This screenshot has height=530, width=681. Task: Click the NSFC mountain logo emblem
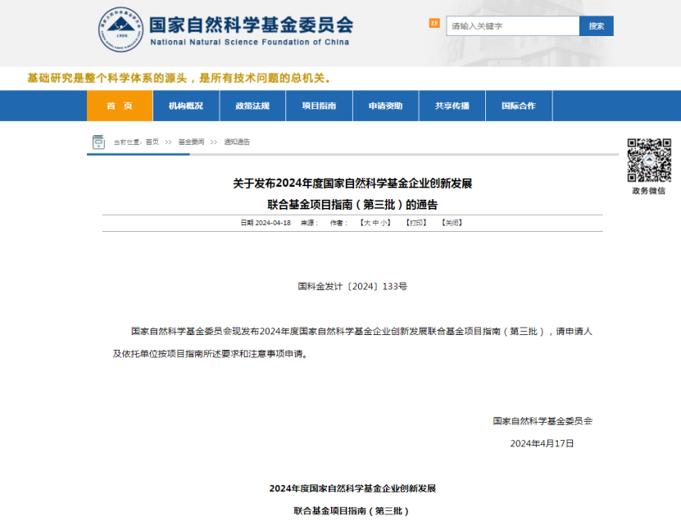(121, 30)
